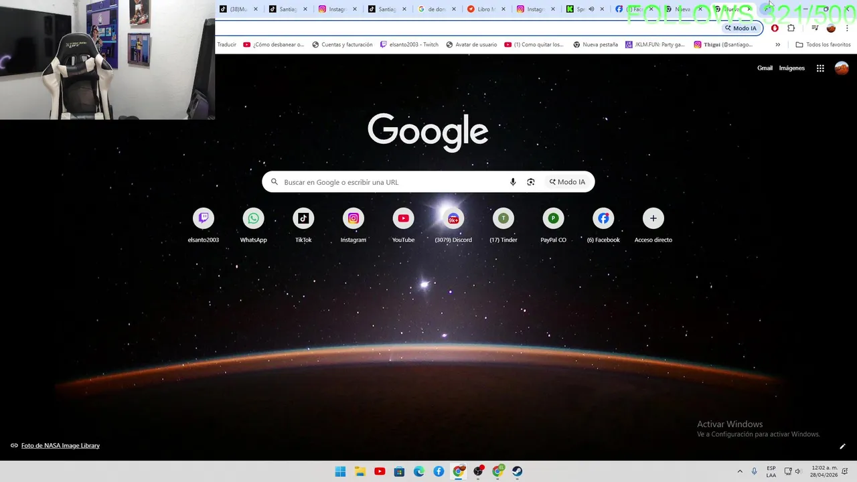Open the YouTube shortcut tile
The height and width of the screenshot is (482, 857).
coord(403,225)
